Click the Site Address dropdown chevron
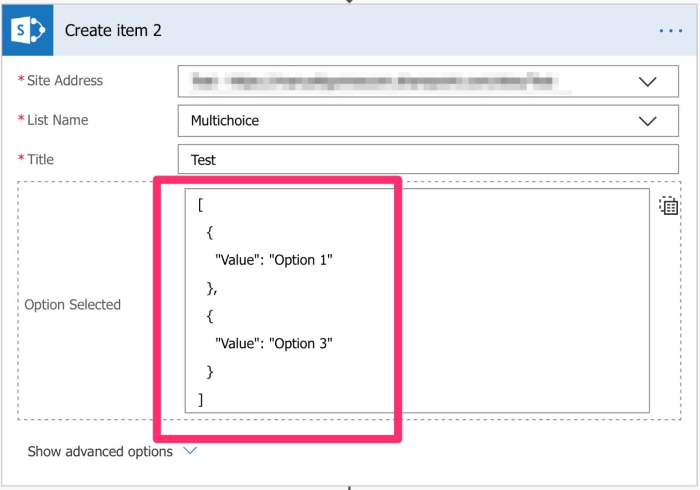Screen dimensions: 700x490 (647, 82)
